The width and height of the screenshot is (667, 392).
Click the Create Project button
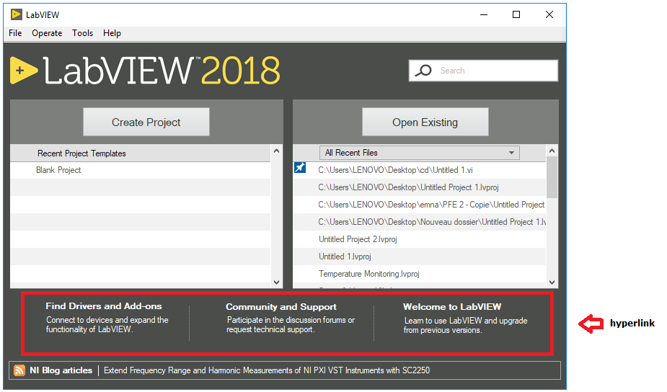point(146,122)
